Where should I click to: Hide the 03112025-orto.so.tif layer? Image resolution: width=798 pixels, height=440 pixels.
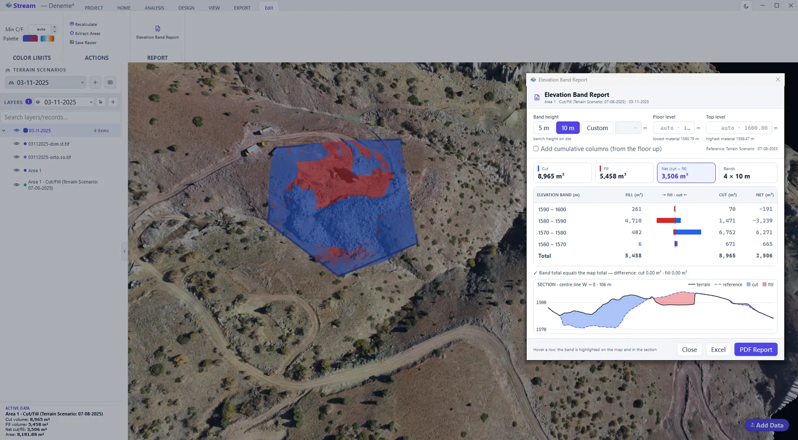click(x=16, y=157)
